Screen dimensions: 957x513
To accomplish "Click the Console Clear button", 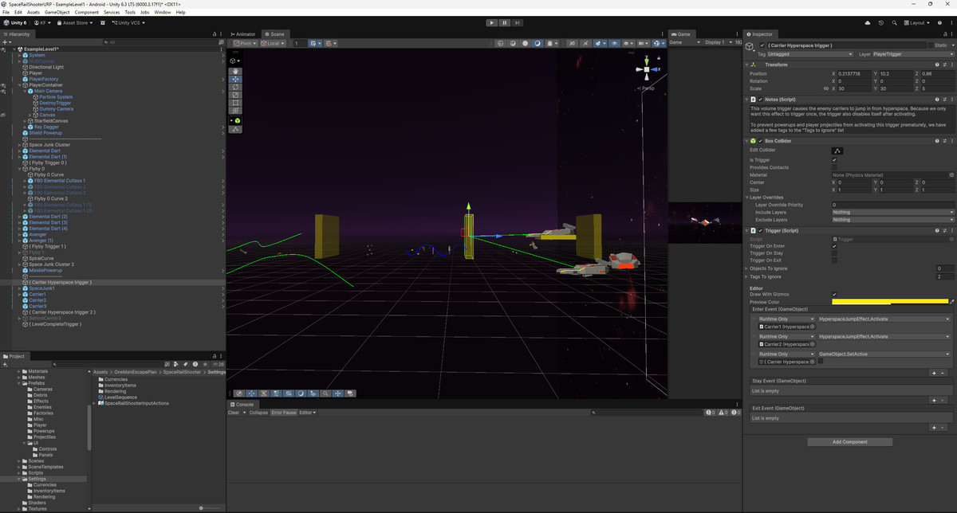I will pos(235,413).
